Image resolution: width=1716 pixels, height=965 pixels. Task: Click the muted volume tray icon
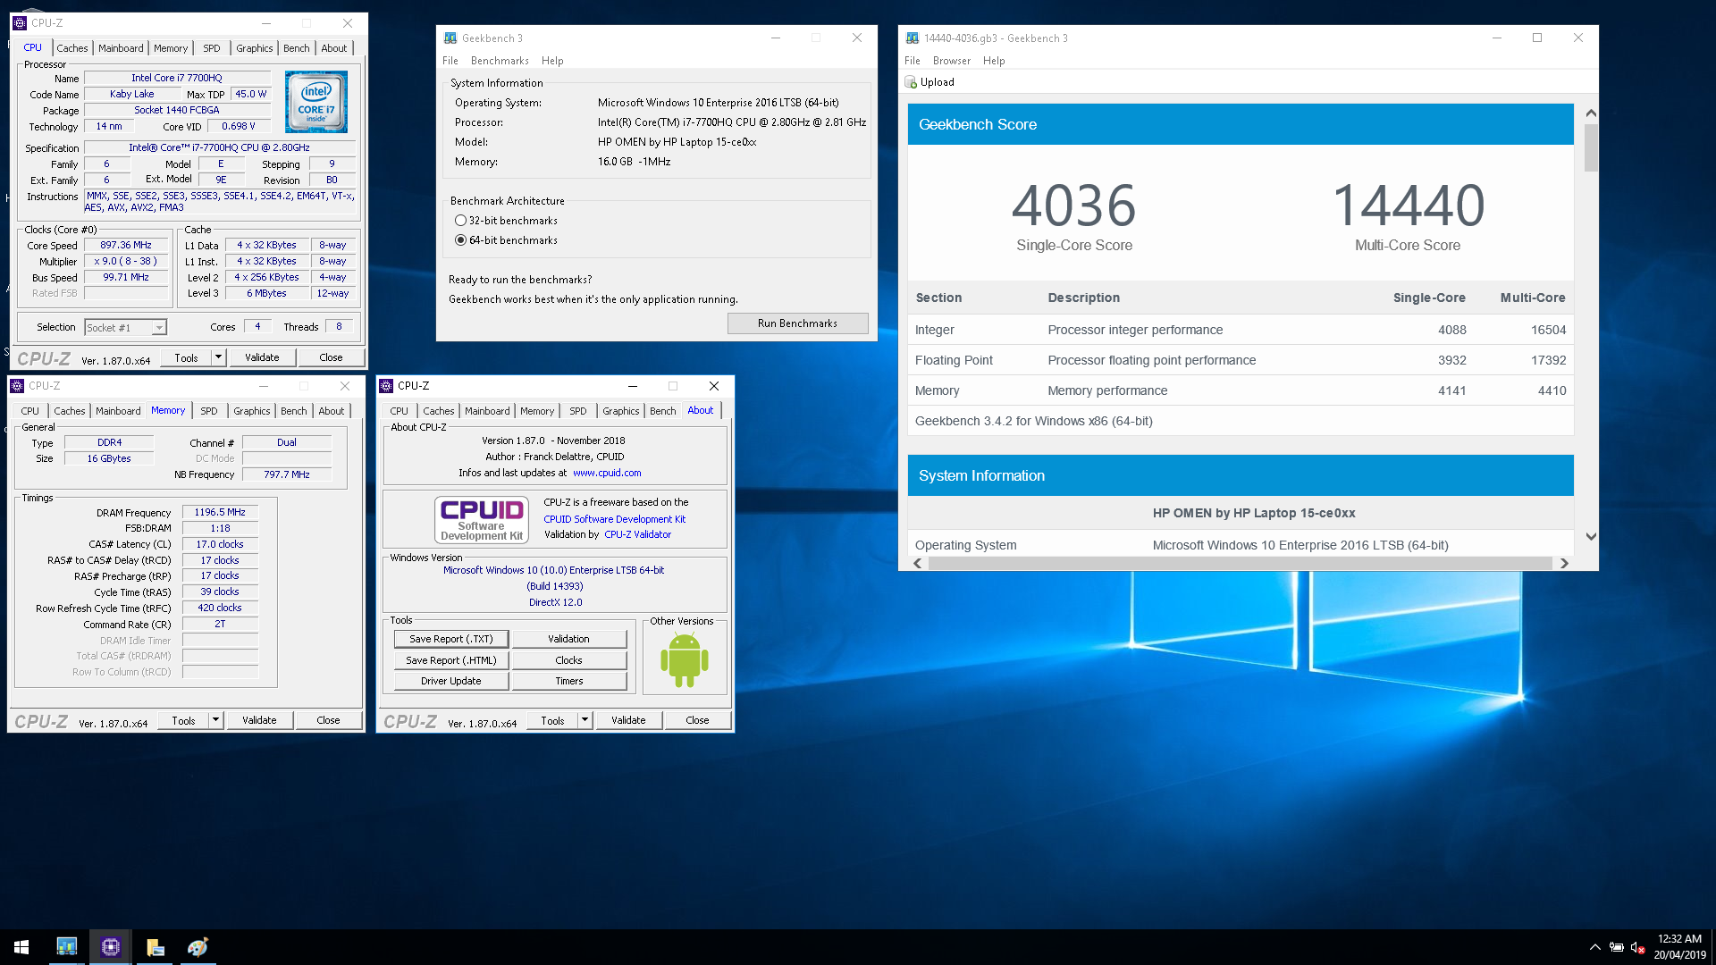(x=1637, y=947)
